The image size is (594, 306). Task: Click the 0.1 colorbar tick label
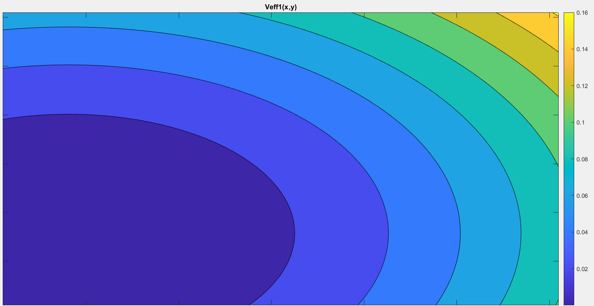click(x=580, y=123)
